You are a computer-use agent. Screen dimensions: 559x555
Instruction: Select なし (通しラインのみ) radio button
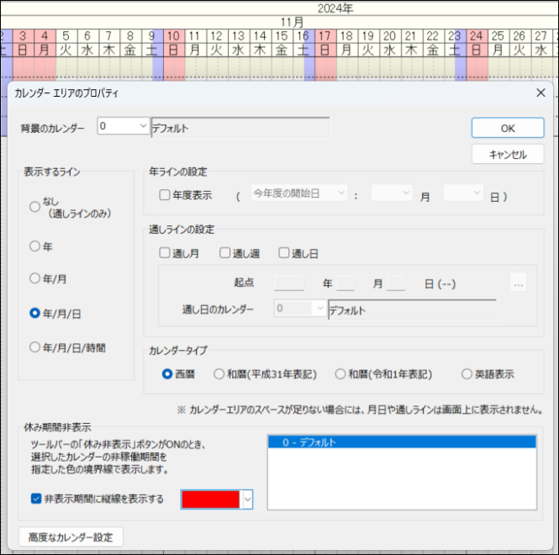point(34,207)
